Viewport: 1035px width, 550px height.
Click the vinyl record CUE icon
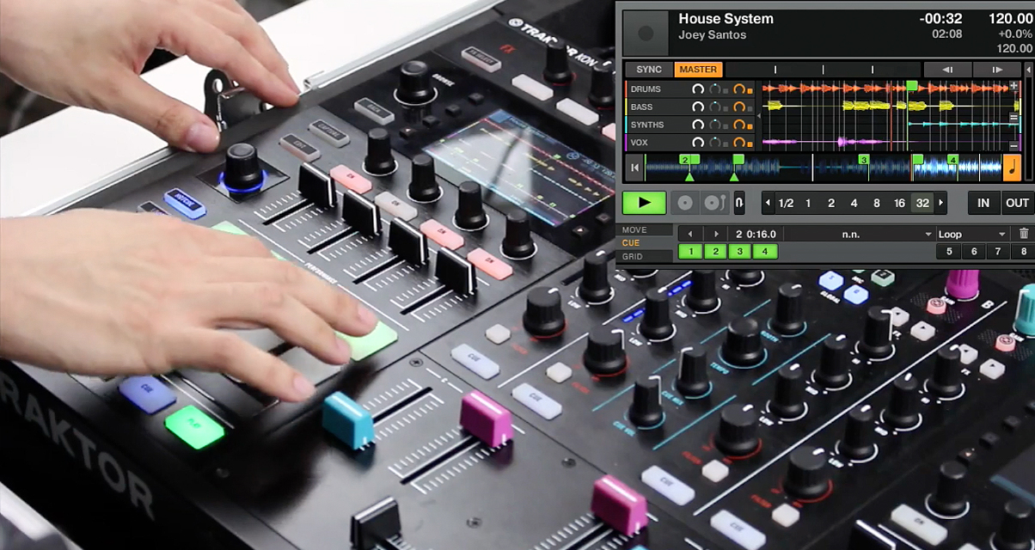click(x=685, y=204)
